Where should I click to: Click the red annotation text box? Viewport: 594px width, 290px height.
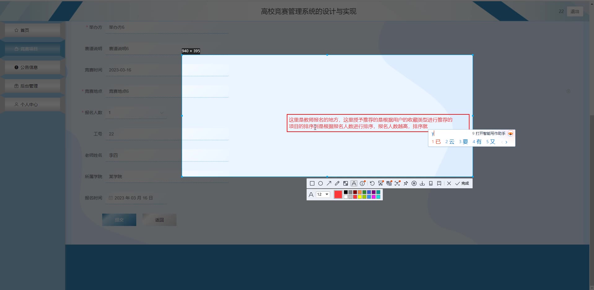click(378, 123)
